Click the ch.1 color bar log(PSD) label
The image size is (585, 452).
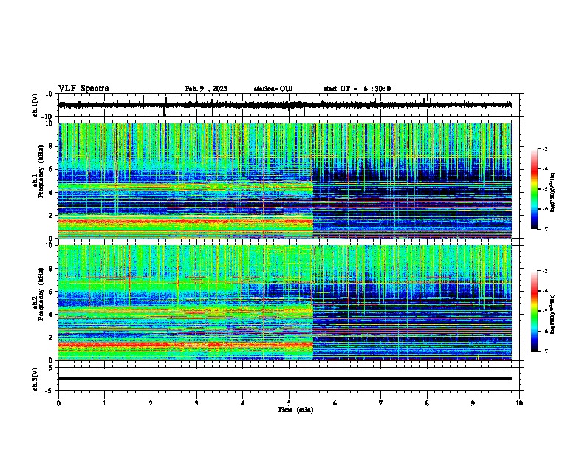point(553,193)
